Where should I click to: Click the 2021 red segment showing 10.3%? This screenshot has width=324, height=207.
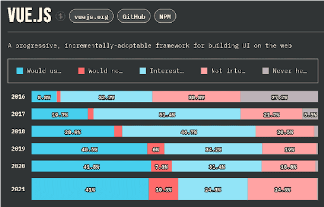[163, 189]
